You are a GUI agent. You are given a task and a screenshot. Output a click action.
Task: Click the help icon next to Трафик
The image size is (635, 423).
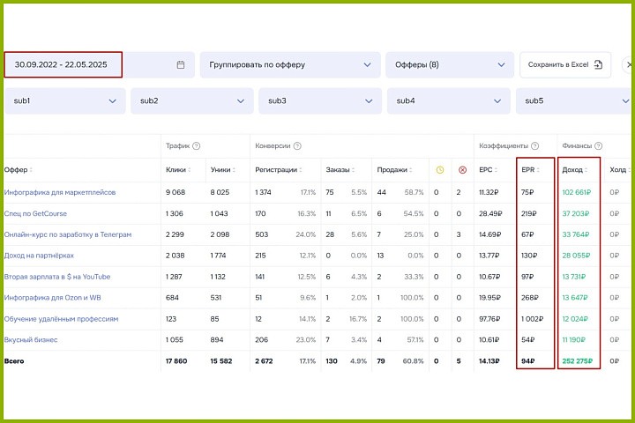pyautogui.click(x=196, y=146)
